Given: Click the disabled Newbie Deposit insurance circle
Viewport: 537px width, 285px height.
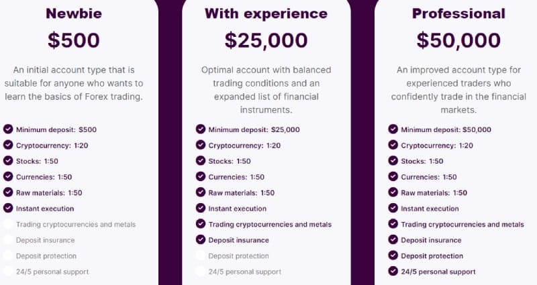Looking at the screenshot, I should point(8,239).
